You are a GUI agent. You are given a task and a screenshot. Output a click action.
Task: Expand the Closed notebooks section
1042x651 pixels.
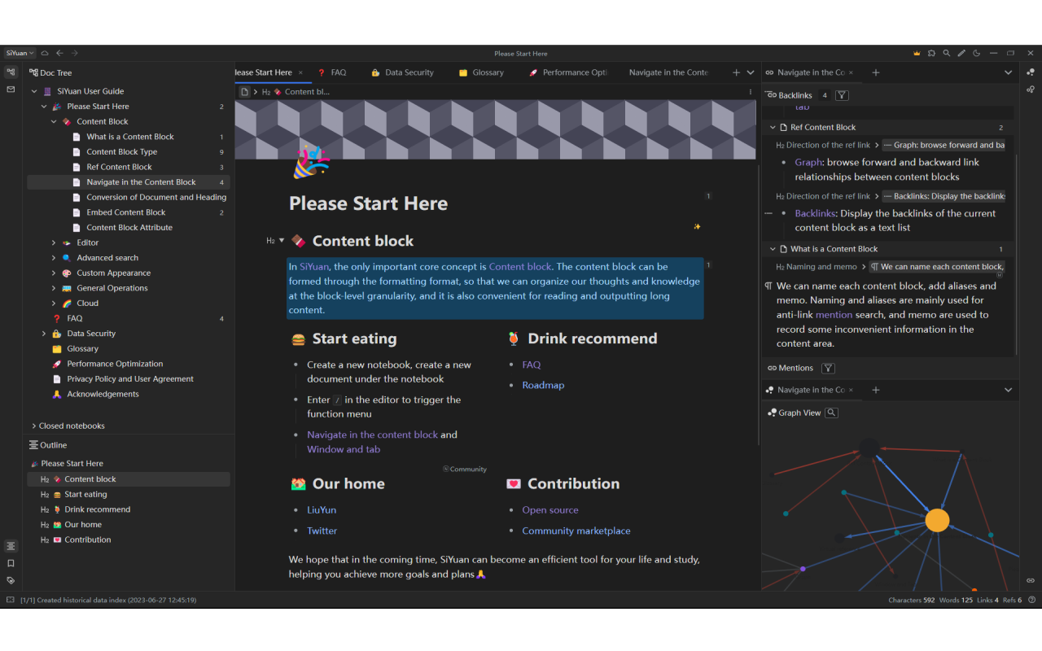(x=34, y=426)
